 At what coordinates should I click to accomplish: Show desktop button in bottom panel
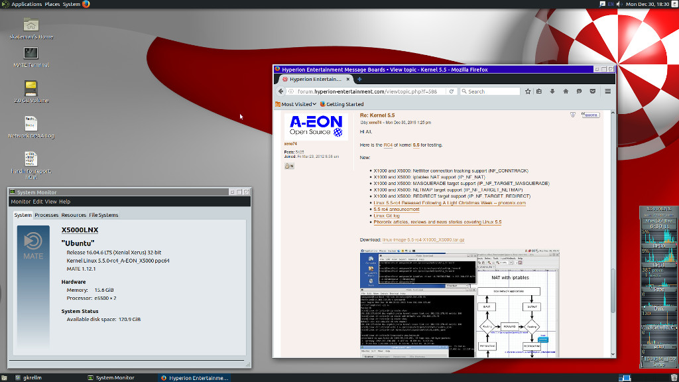click(4, 377)
